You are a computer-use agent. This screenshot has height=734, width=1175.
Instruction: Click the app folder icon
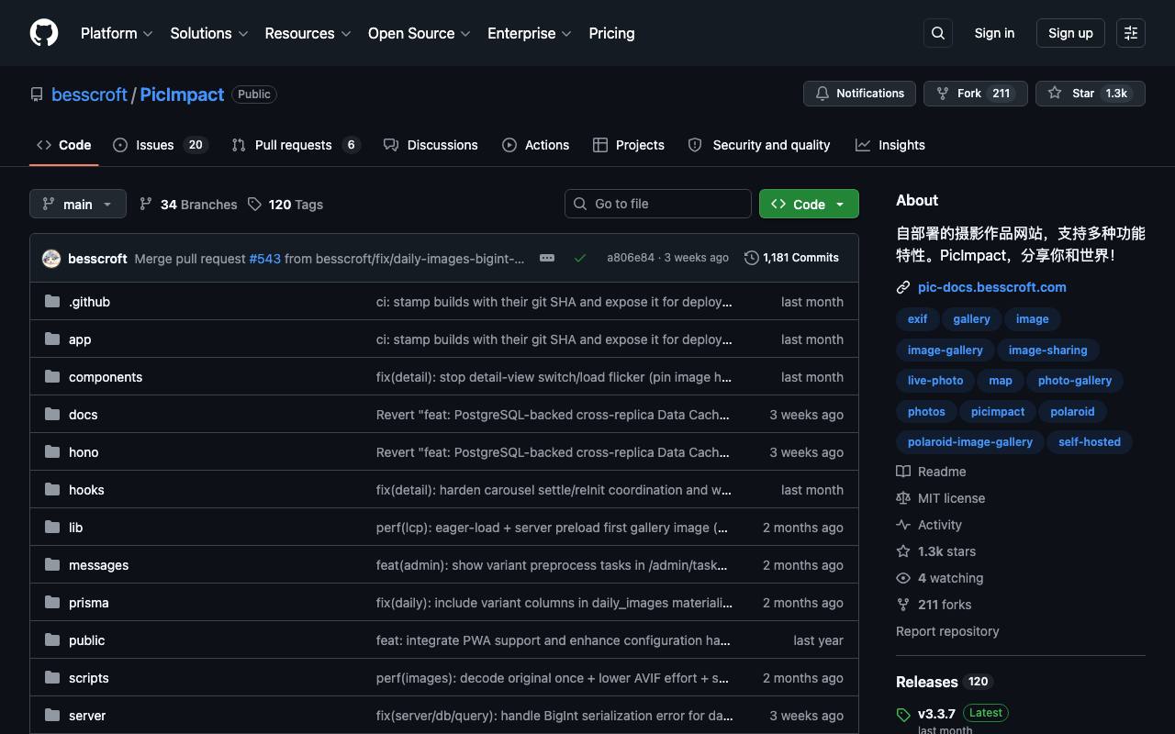[x=52, y=339]
